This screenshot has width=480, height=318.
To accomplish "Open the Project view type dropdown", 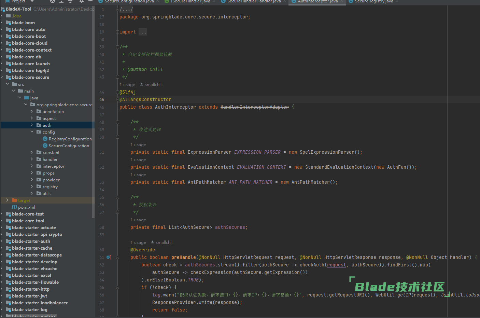I will 32,1.
